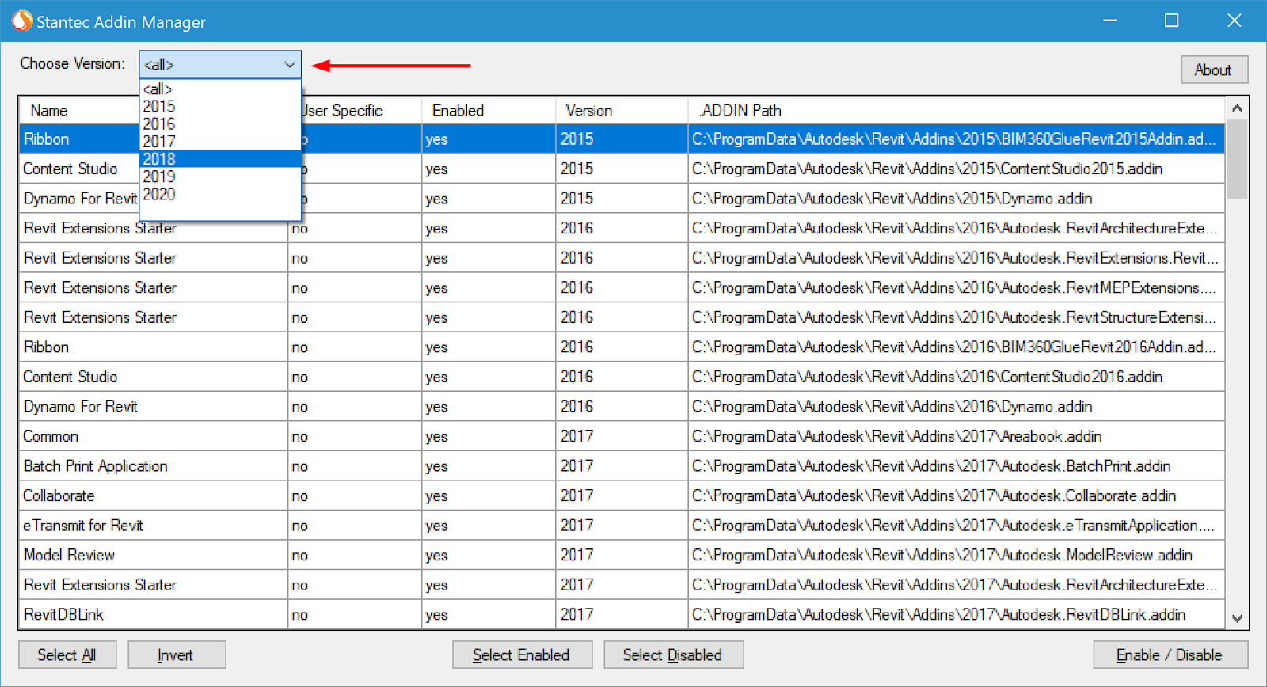Select the Model Review addin row
The width and height of the screenshot is (1267, 687).
pos(622,555)
